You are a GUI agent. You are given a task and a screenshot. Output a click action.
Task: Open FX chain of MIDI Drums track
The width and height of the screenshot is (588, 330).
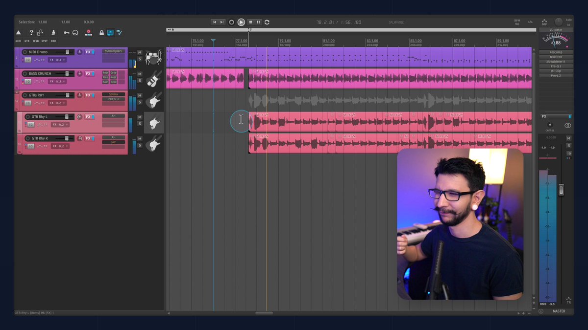pyautogui.click(x=88, y=52)
